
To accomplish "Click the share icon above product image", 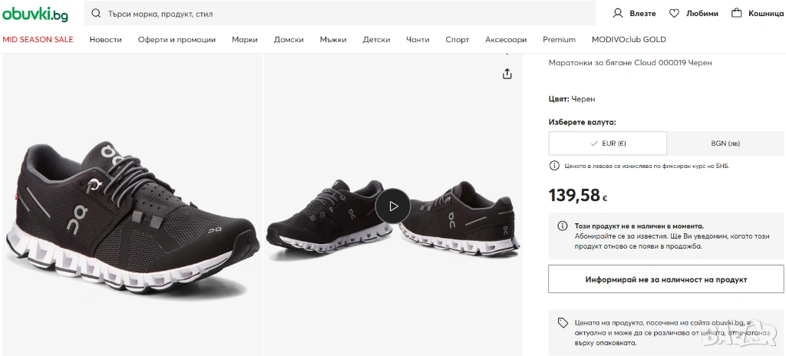I will tap(507, 74).
